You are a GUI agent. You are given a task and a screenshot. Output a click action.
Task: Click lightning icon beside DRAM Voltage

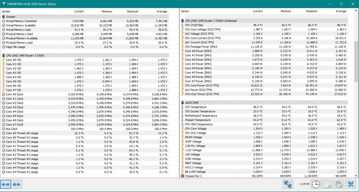click(x=183, y=137)
